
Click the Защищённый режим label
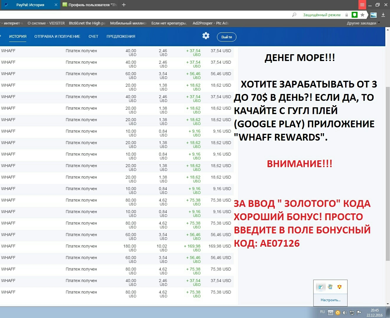322,15
